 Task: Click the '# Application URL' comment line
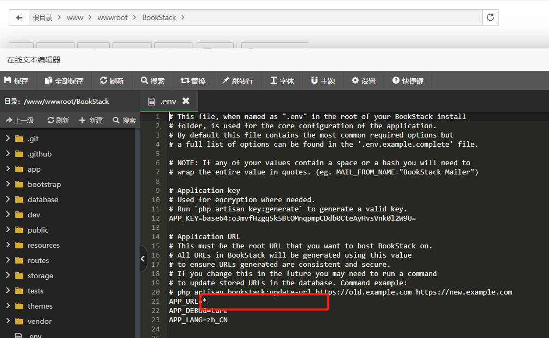[x=204, y=236]
